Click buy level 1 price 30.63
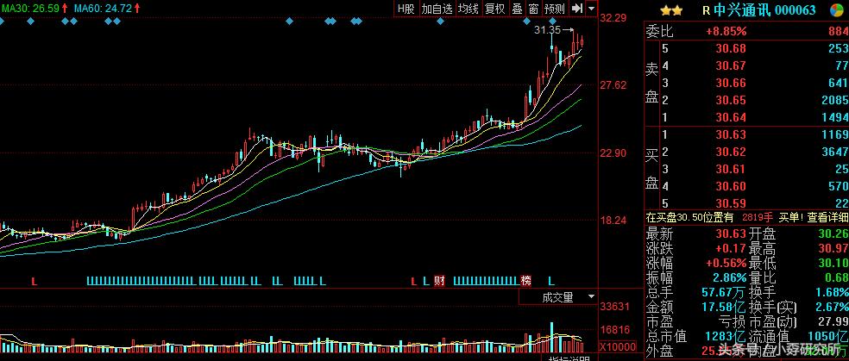 point(731,134)
